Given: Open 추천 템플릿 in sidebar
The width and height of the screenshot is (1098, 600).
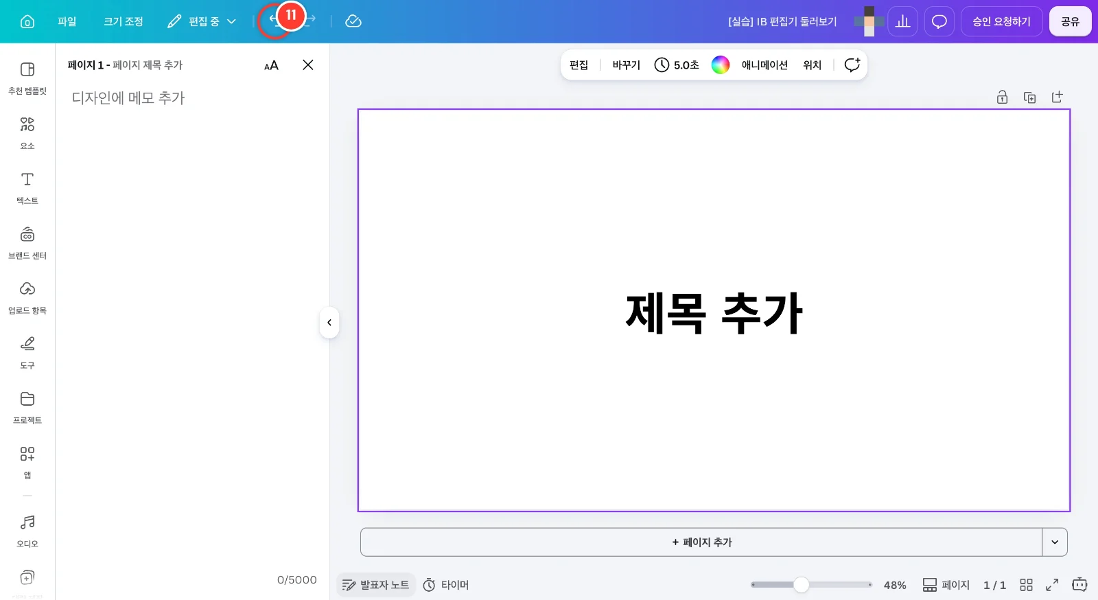Looking at the screenshot, I should click(27, 78).
